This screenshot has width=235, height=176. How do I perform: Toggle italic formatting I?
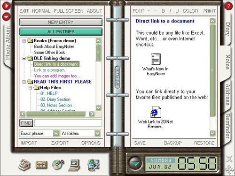(x=170, y=11)
